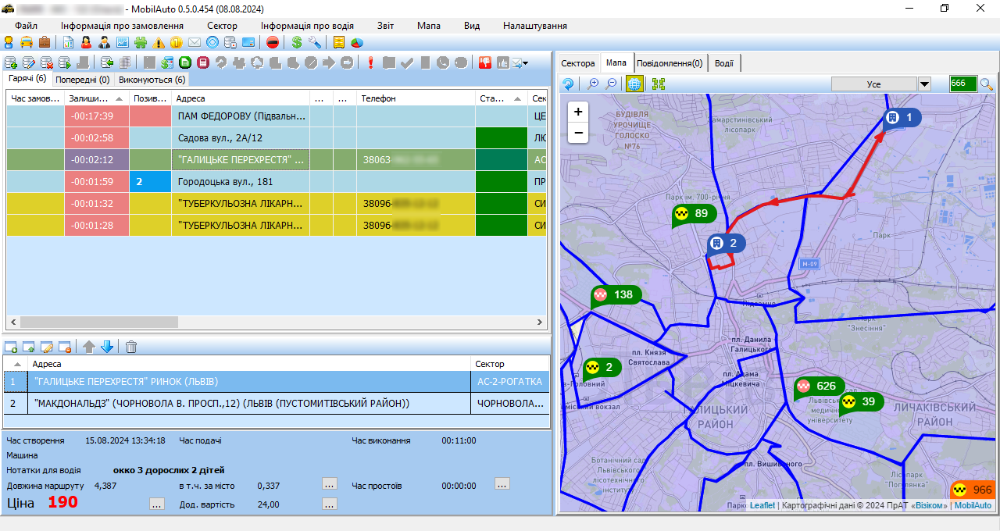Click the yellow taxi car toolbar icon

pos(27,43)
